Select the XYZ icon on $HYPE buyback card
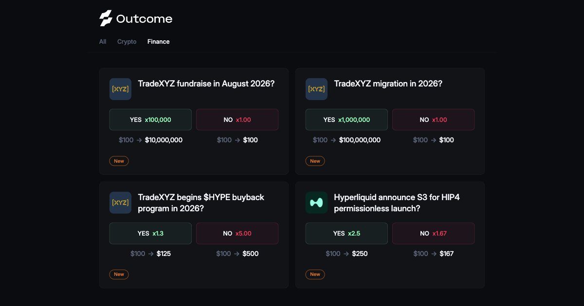This screenshot has height=306, width=584. pos(120,203)
